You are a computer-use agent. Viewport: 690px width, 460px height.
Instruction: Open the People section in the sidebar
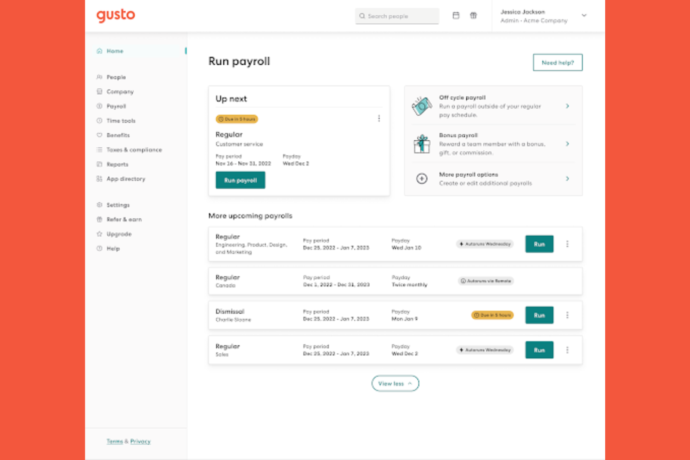pyautogui.click(x=116, y=77)
